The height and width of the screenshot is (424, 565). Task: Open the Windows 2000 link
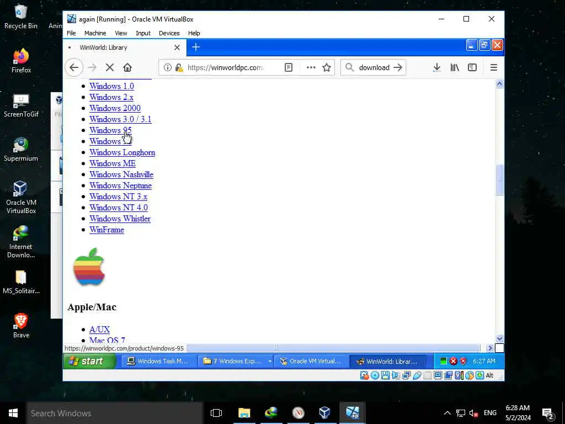pyautogui.click(x=115, y=108)
